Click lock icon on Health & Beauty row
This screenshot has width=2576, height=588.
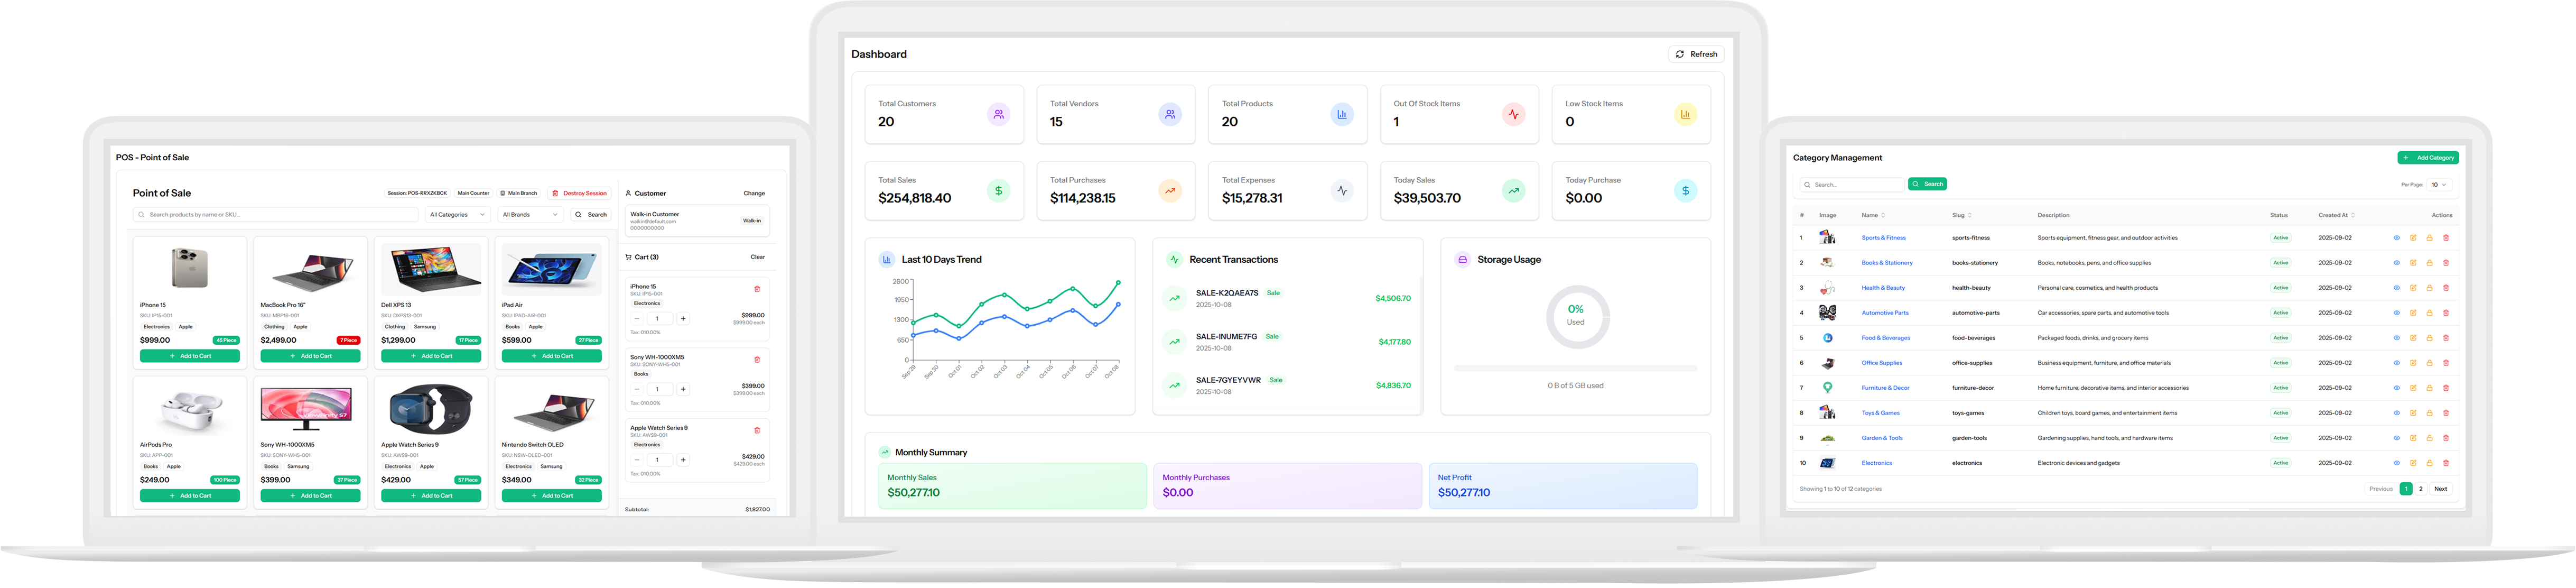2429,288
